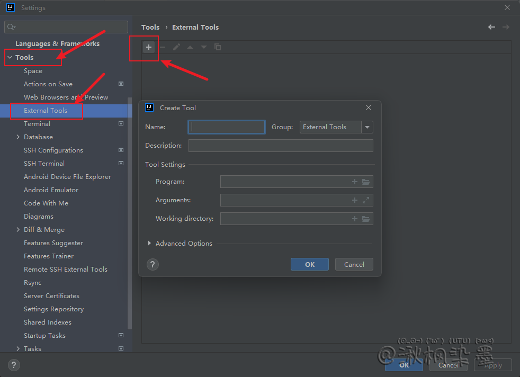Click the remove tool minus icon
The width and height of the screenshot is (520, 377).
[163, 47]
